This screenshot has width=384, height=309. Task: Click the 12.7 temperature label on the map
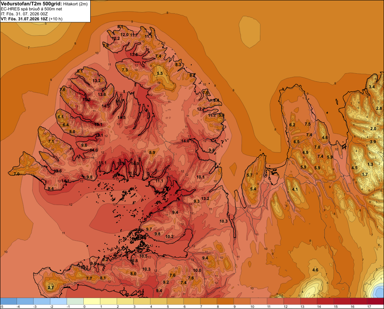tap(200, 109)
